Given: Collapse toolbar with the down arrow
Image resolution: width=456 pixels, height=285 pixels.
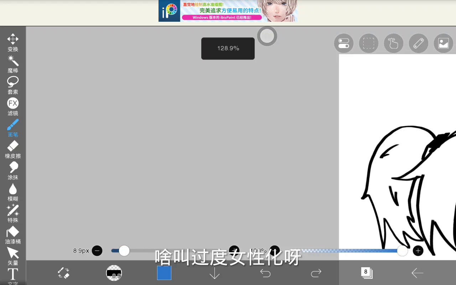Looking at the screenshot, I should tap(214, 273).
